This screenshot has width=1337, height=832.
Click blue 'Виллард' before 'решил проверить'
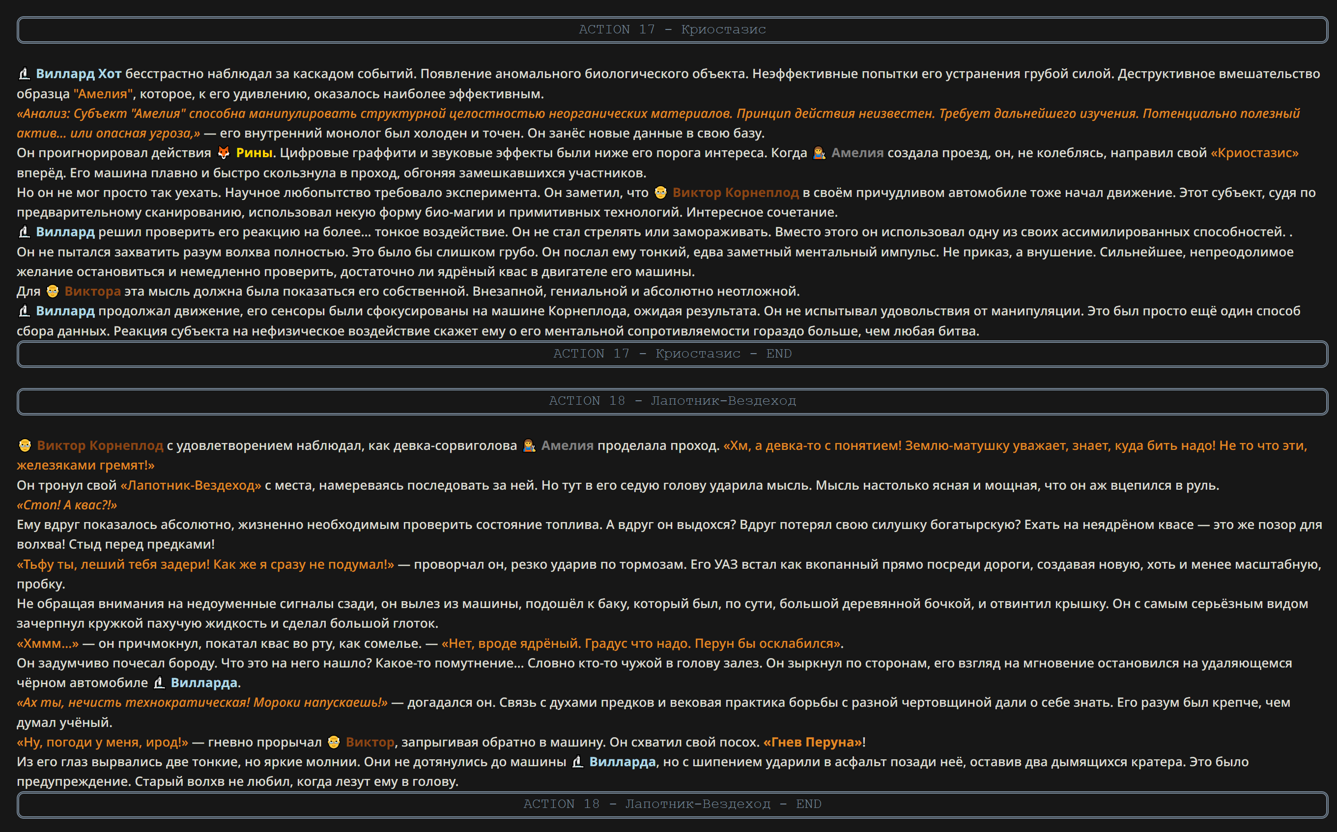tap(65, 232)
